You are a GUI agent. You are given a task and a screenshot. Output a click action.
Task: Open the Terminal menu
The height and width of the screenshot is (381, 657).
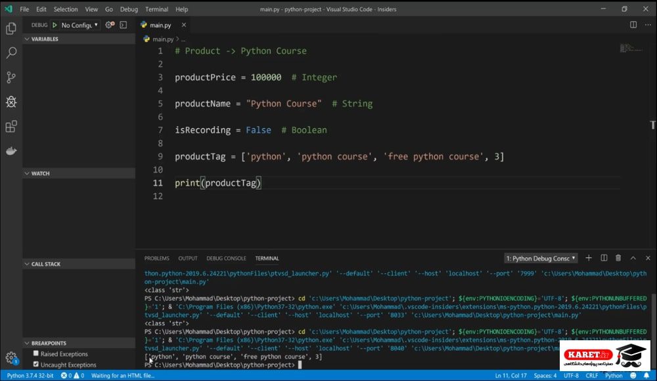[x=157, y=9]
